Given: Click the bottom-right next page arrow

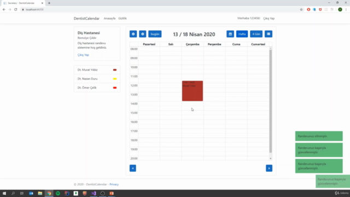Looking at the screenshot, I should click(x=269, y=168).
